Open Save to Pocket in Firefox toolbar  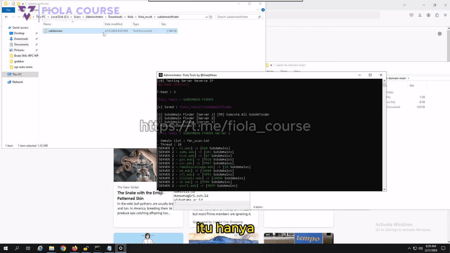[411, 15]
